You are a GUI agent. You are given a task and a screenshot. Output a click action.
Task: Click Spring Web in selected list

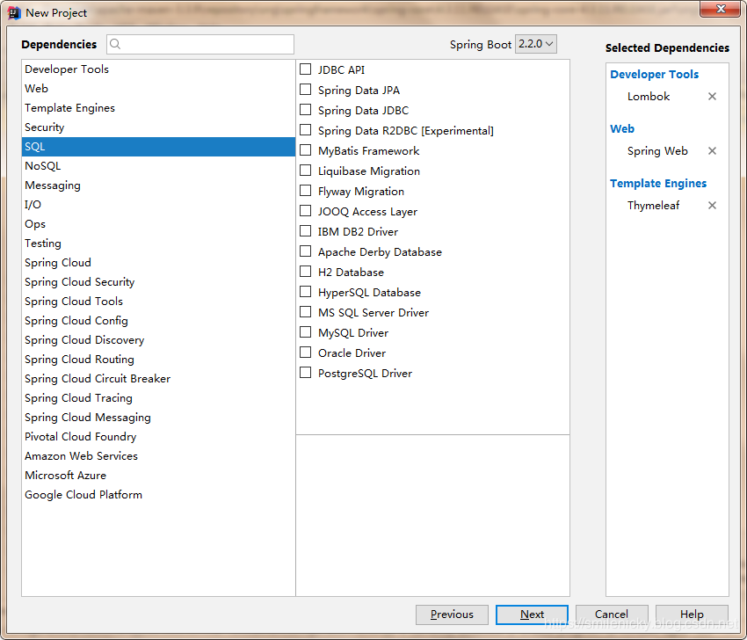(x=657, y=151)
